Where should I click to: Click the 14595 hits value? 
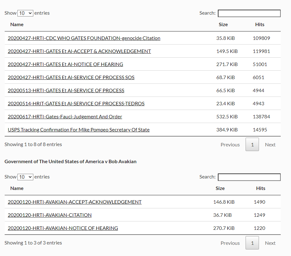coord(260,130)
